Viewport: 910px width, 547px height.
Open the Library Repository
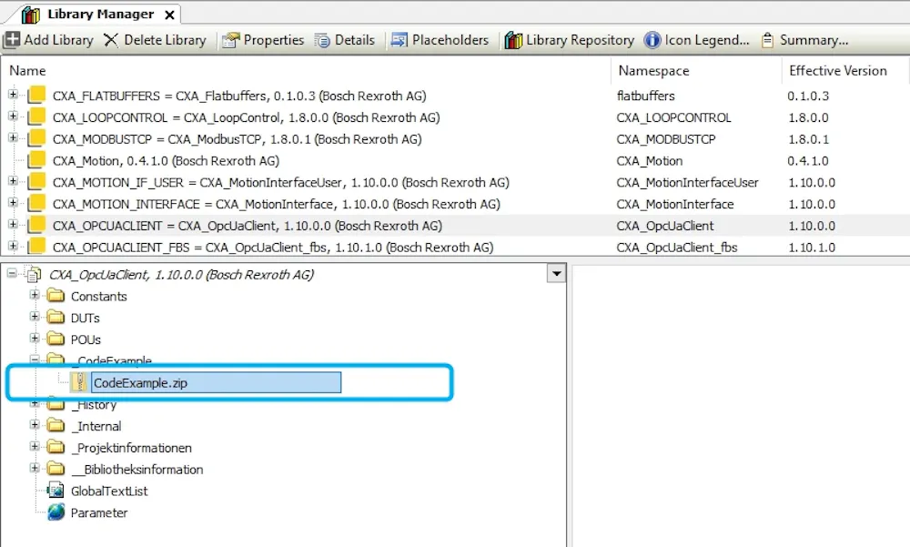pos(570,40)
